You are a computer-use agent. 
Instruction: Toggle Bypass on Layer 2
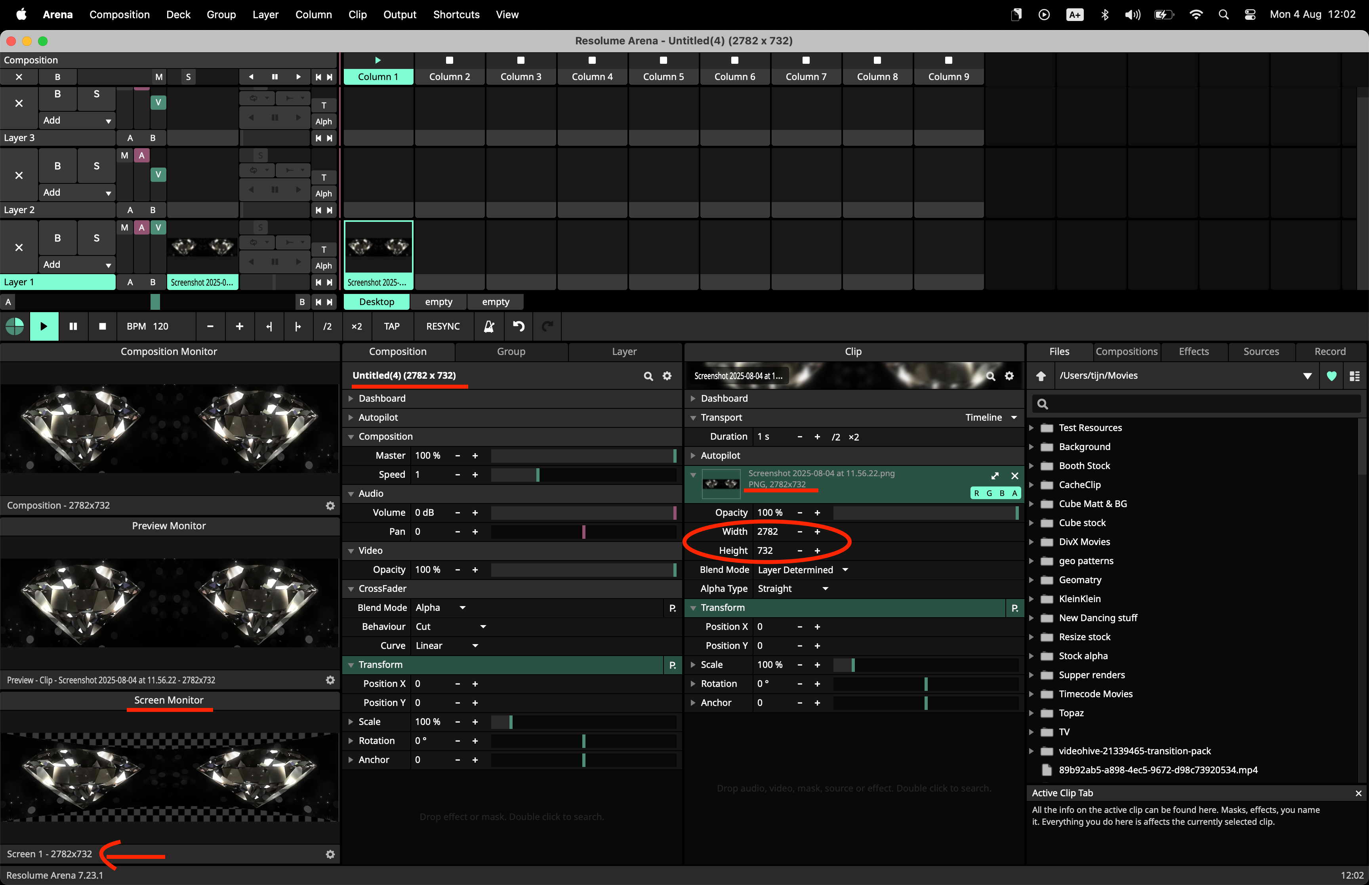[x=57, y=166]
